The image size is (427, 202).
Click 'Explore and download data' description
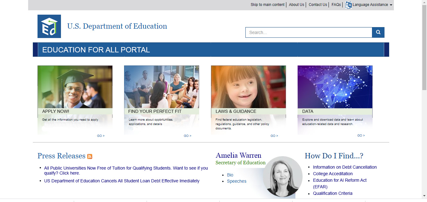point(333,122)
